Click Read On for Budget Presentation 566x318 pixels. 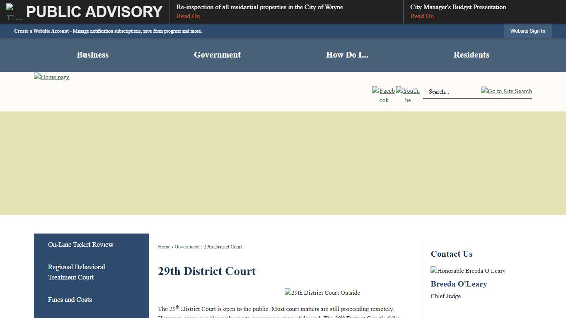[x=424, y=16]
